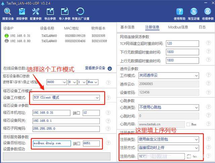Select device row 192.168.0.80

(56, 41)
